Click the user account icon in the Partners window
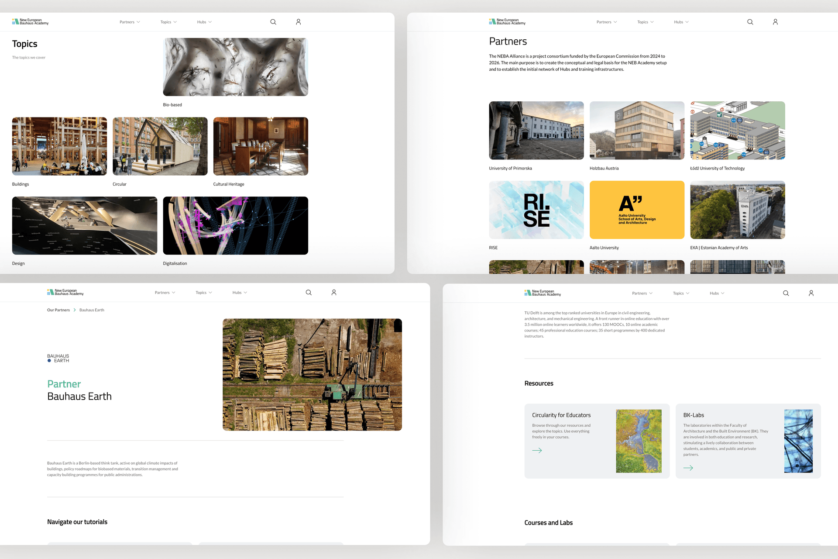838x559 pixels. coord(776,22)
